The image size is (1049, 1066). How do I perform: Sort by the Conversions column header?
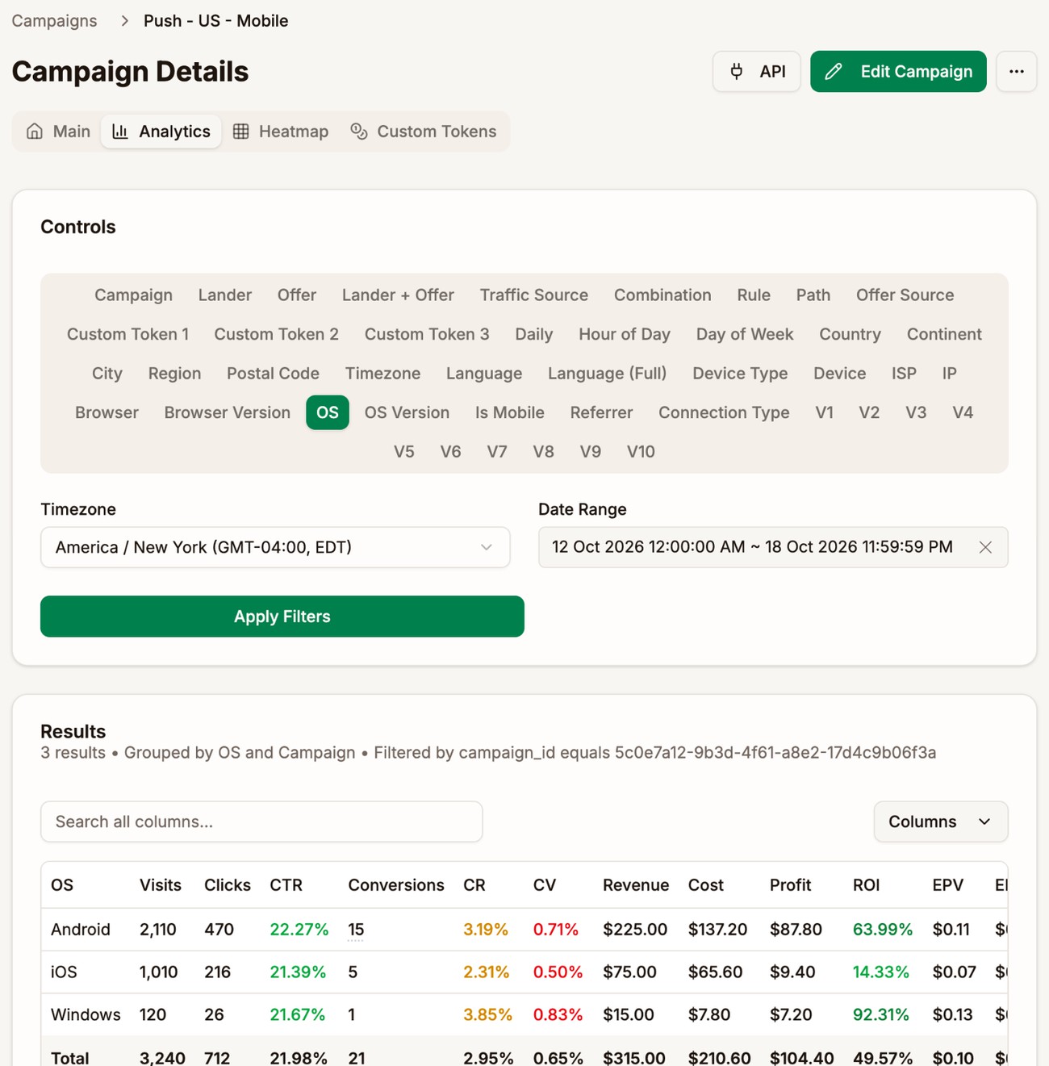click(x=396, y=885)
